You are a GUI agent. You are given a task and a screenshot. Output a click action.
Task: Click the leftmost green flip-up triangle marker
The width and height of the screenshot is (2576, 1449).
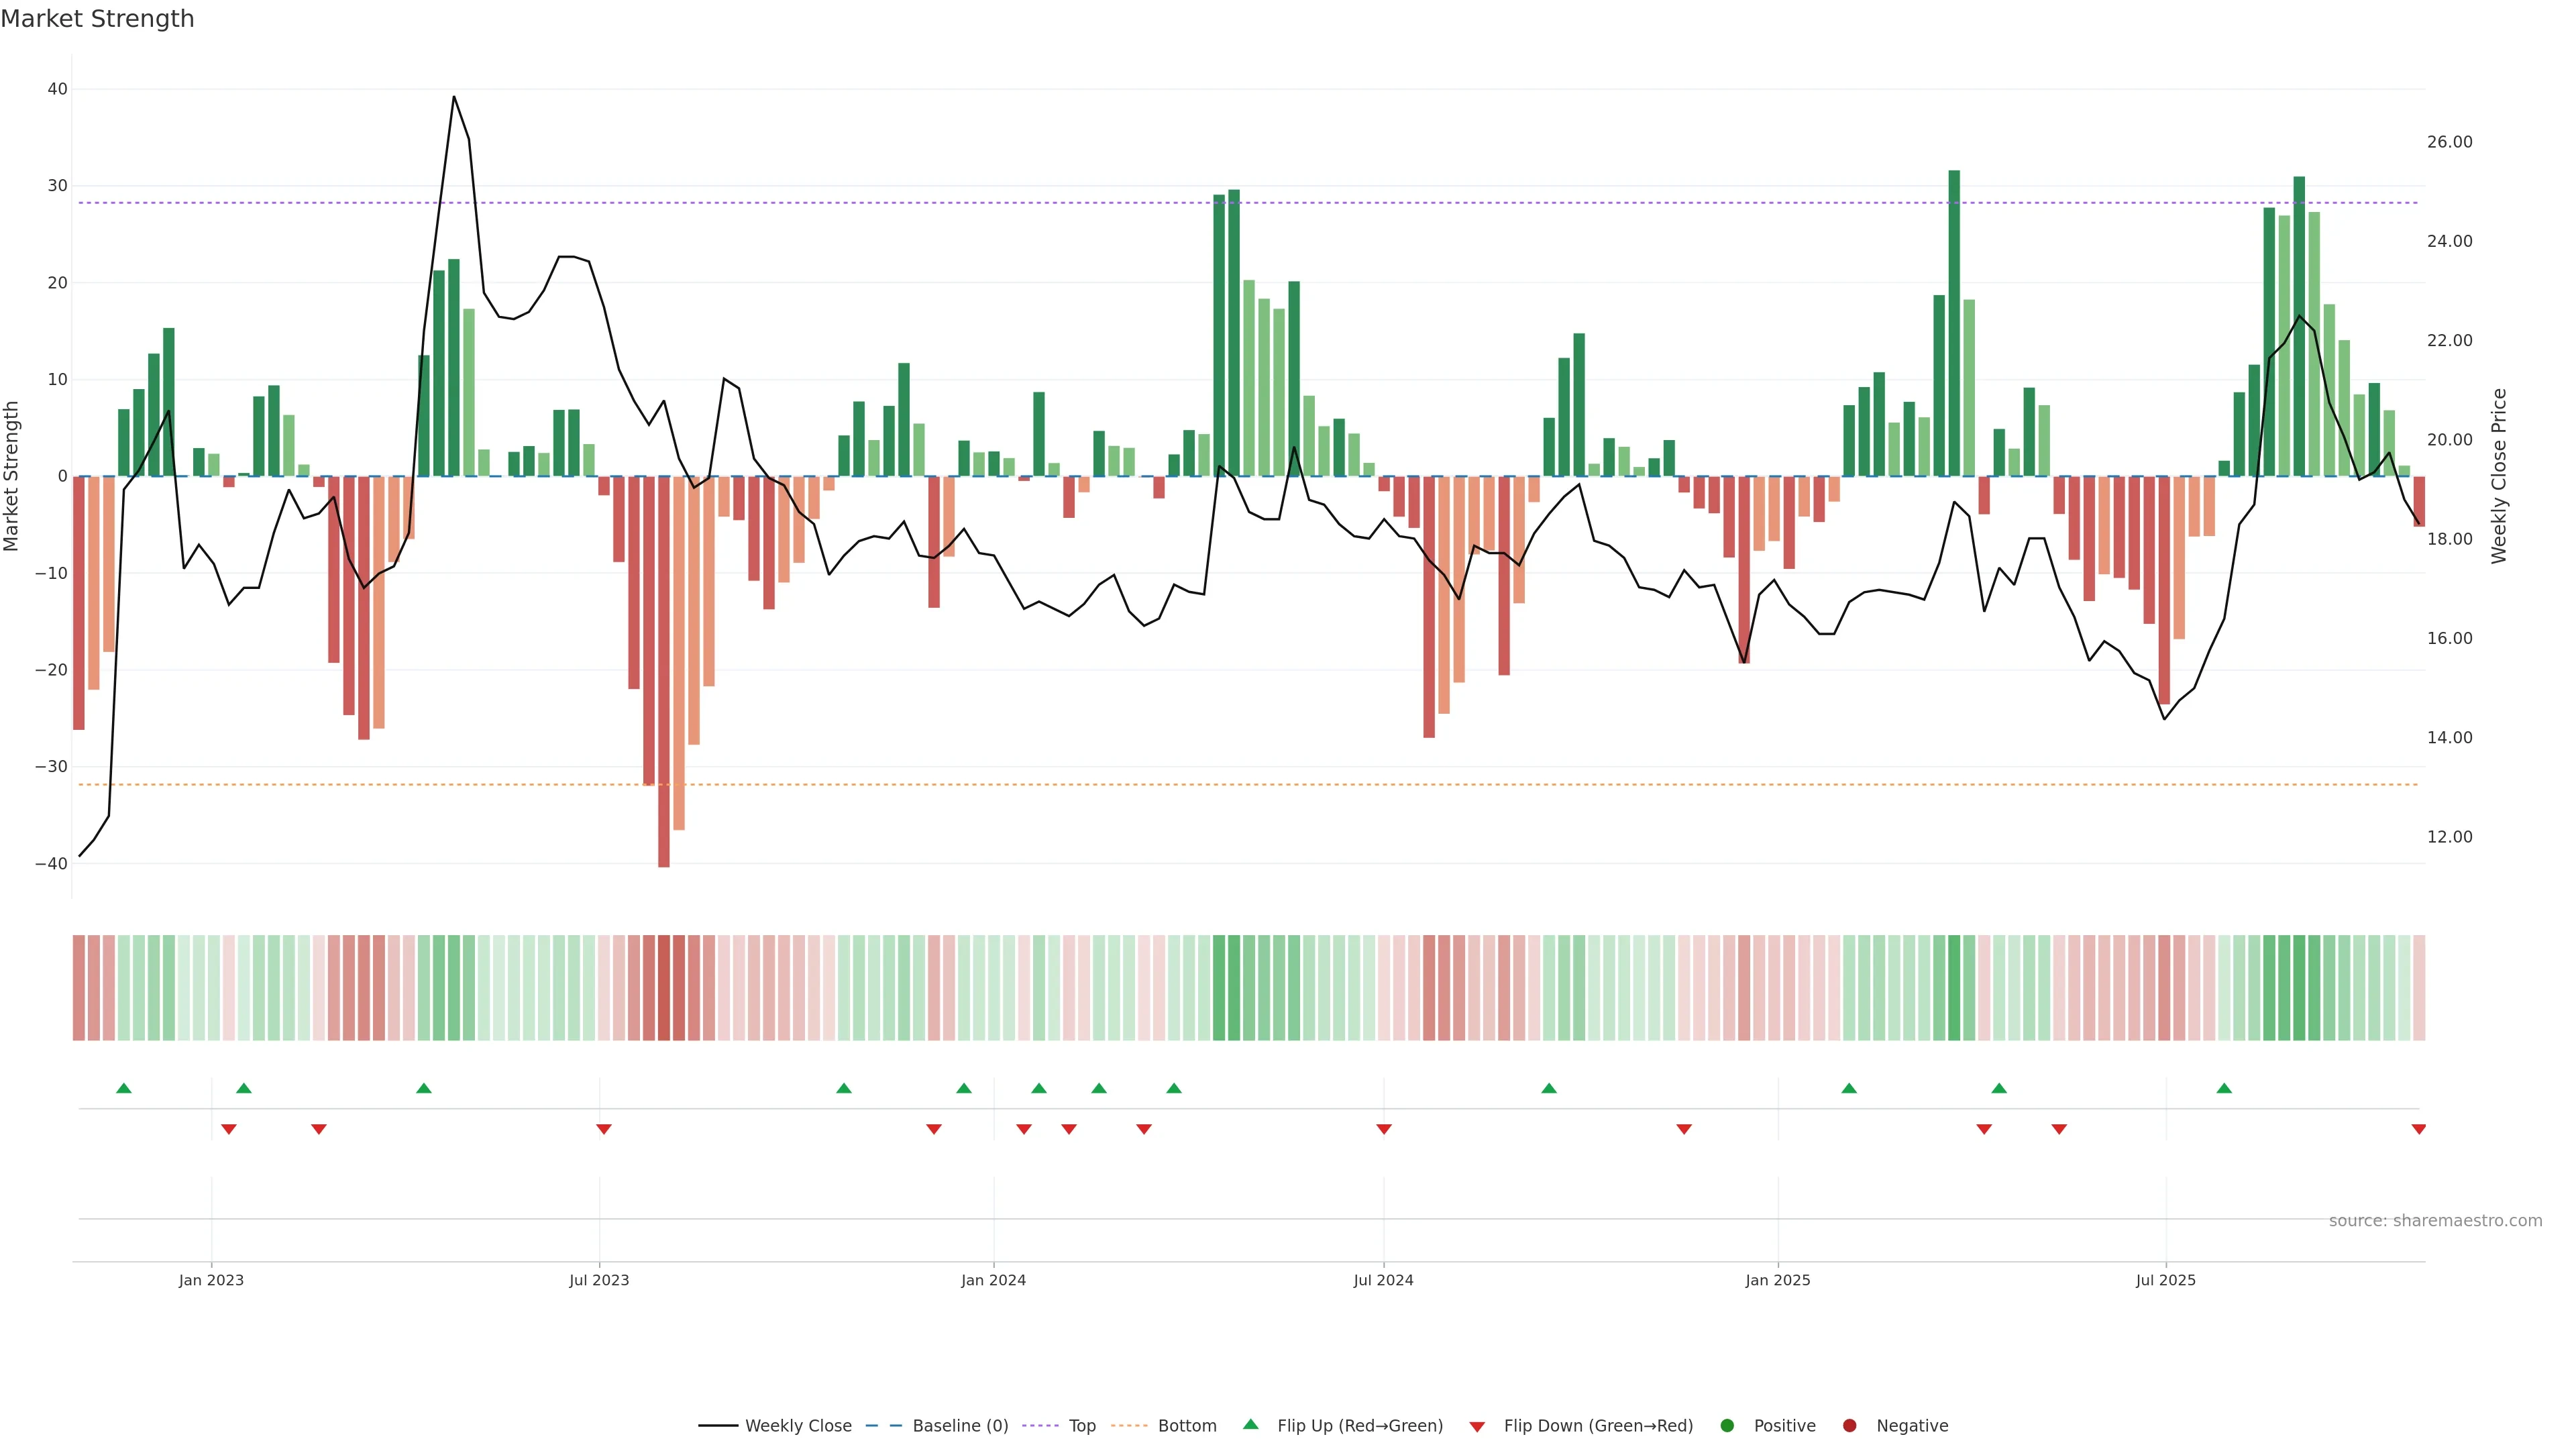pos(124,1088)
